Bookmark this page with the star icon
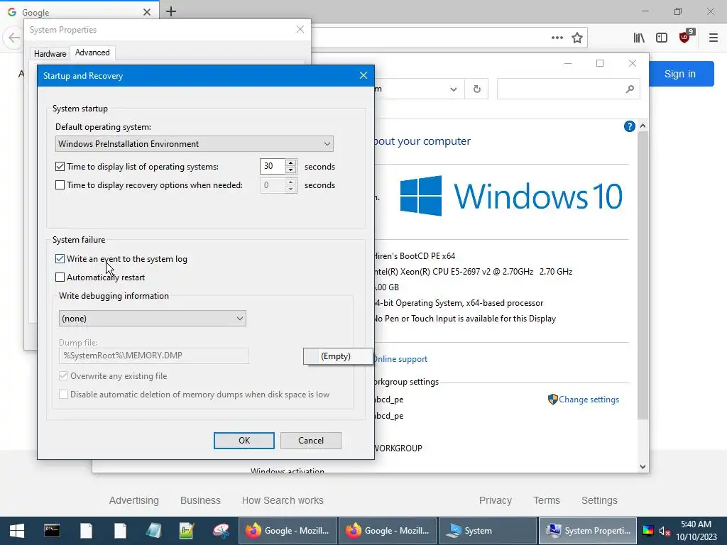 (576, 38)
